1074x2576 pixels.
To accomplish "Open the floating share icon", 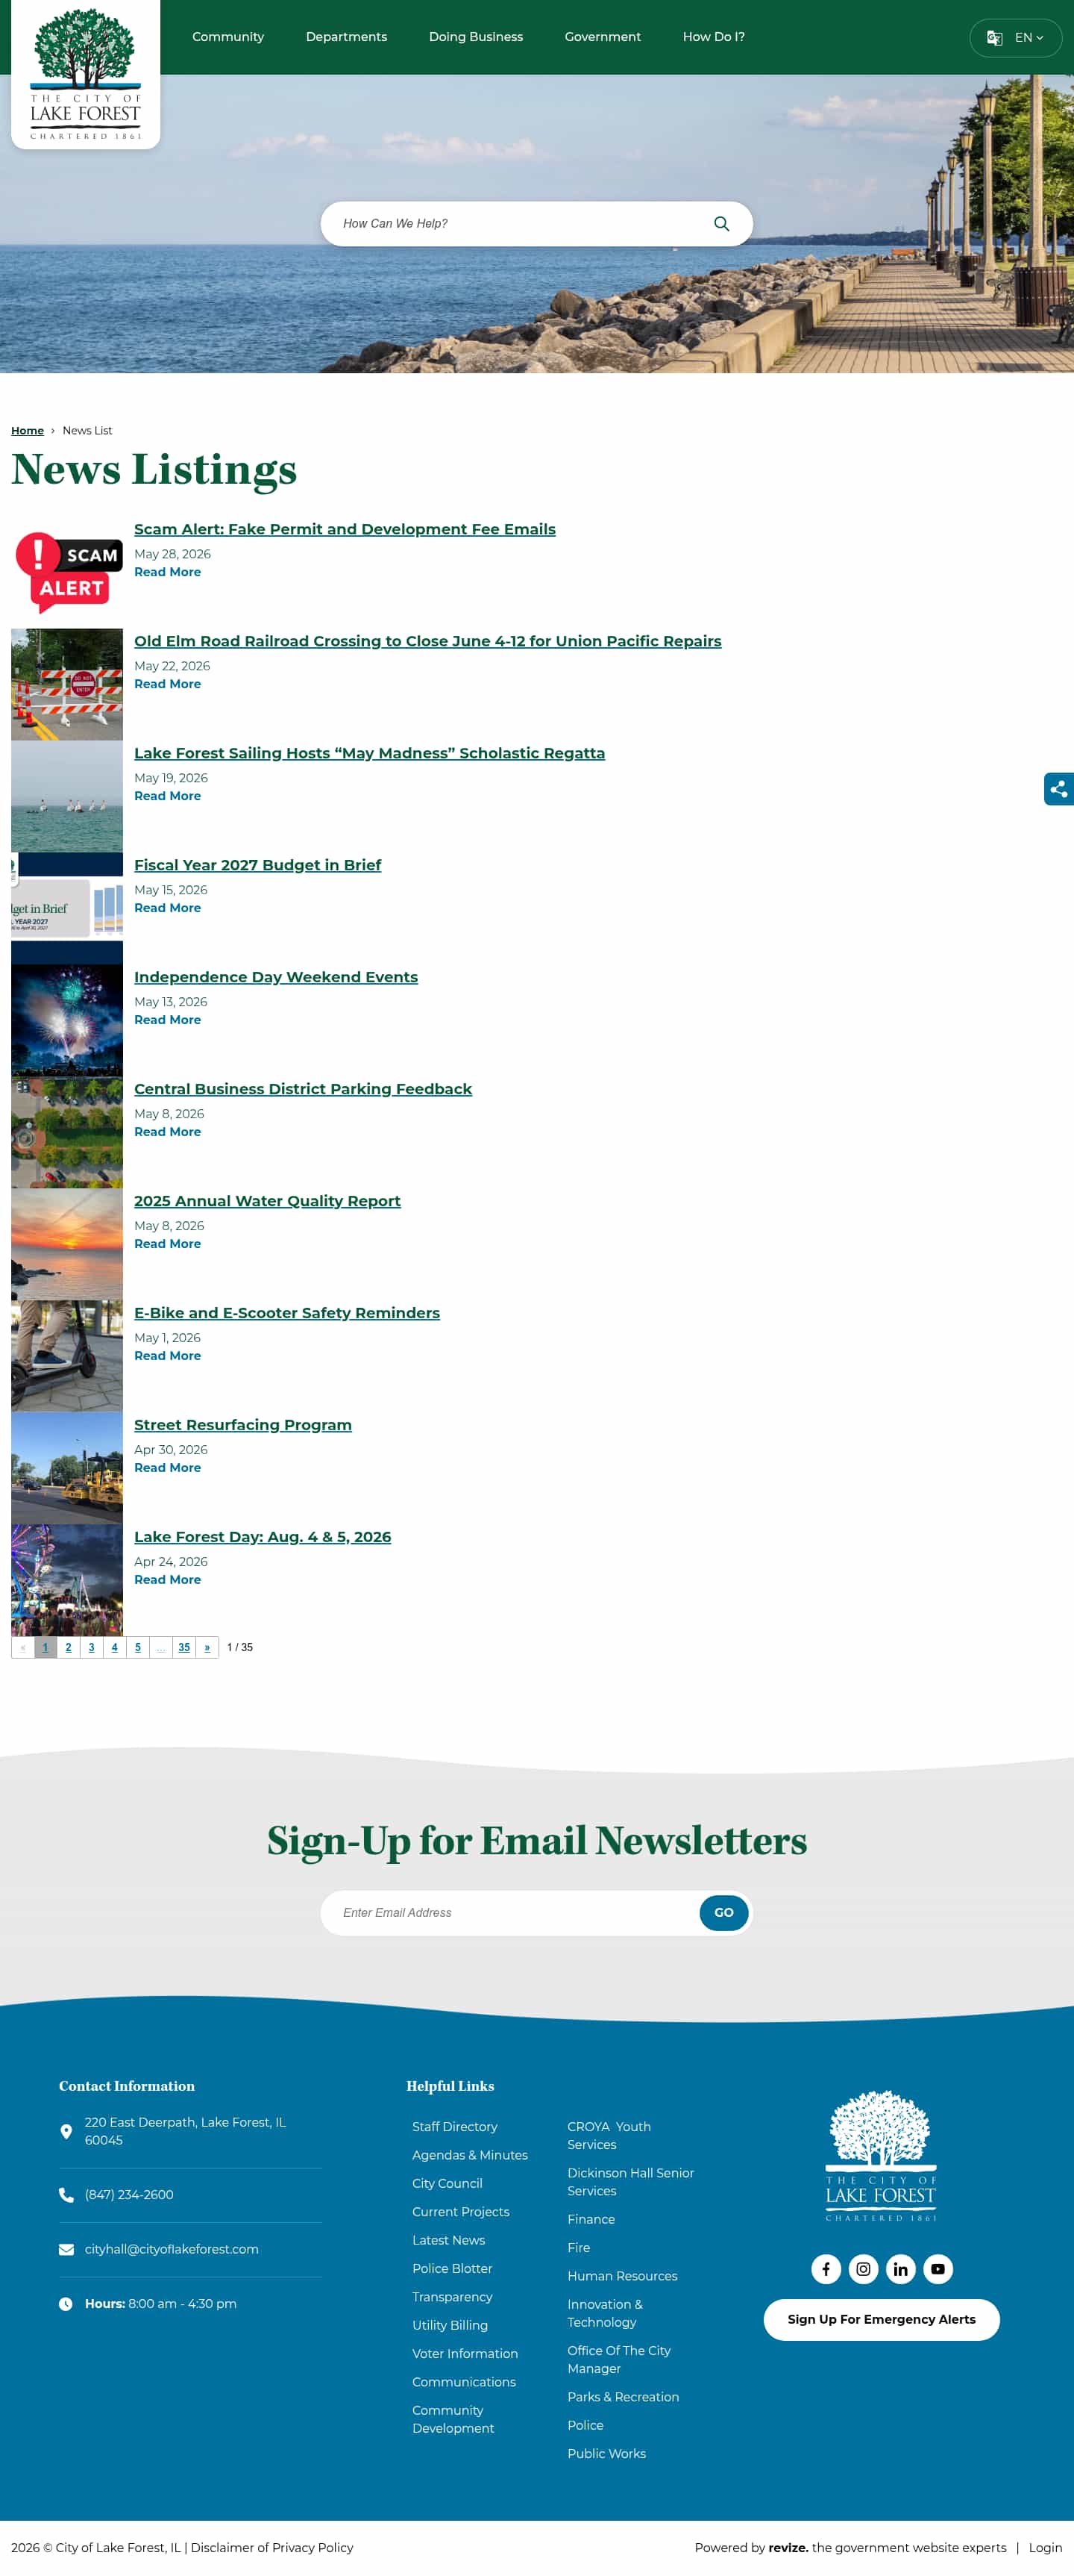I will tap(1059, 789).
